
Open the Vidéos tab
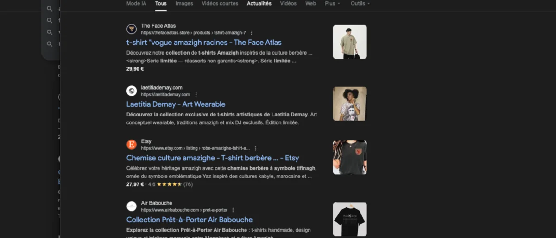pos(288,3)
